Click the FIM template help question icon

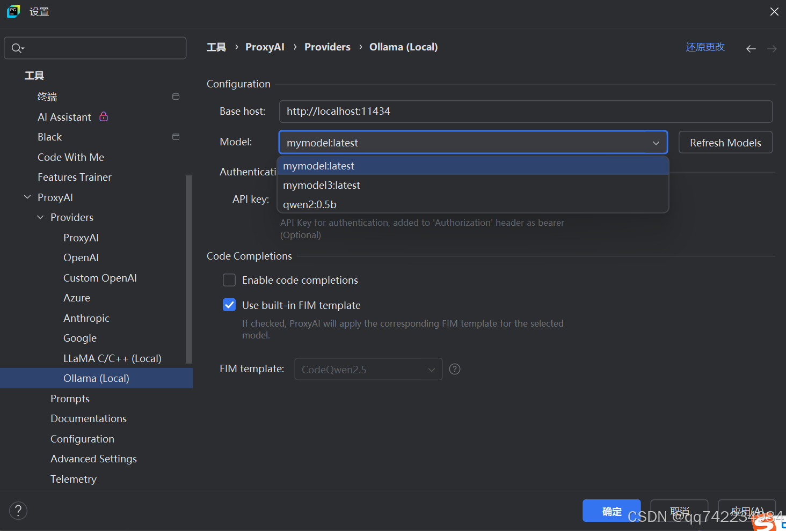pyautogui.click(x=454, y=369)
